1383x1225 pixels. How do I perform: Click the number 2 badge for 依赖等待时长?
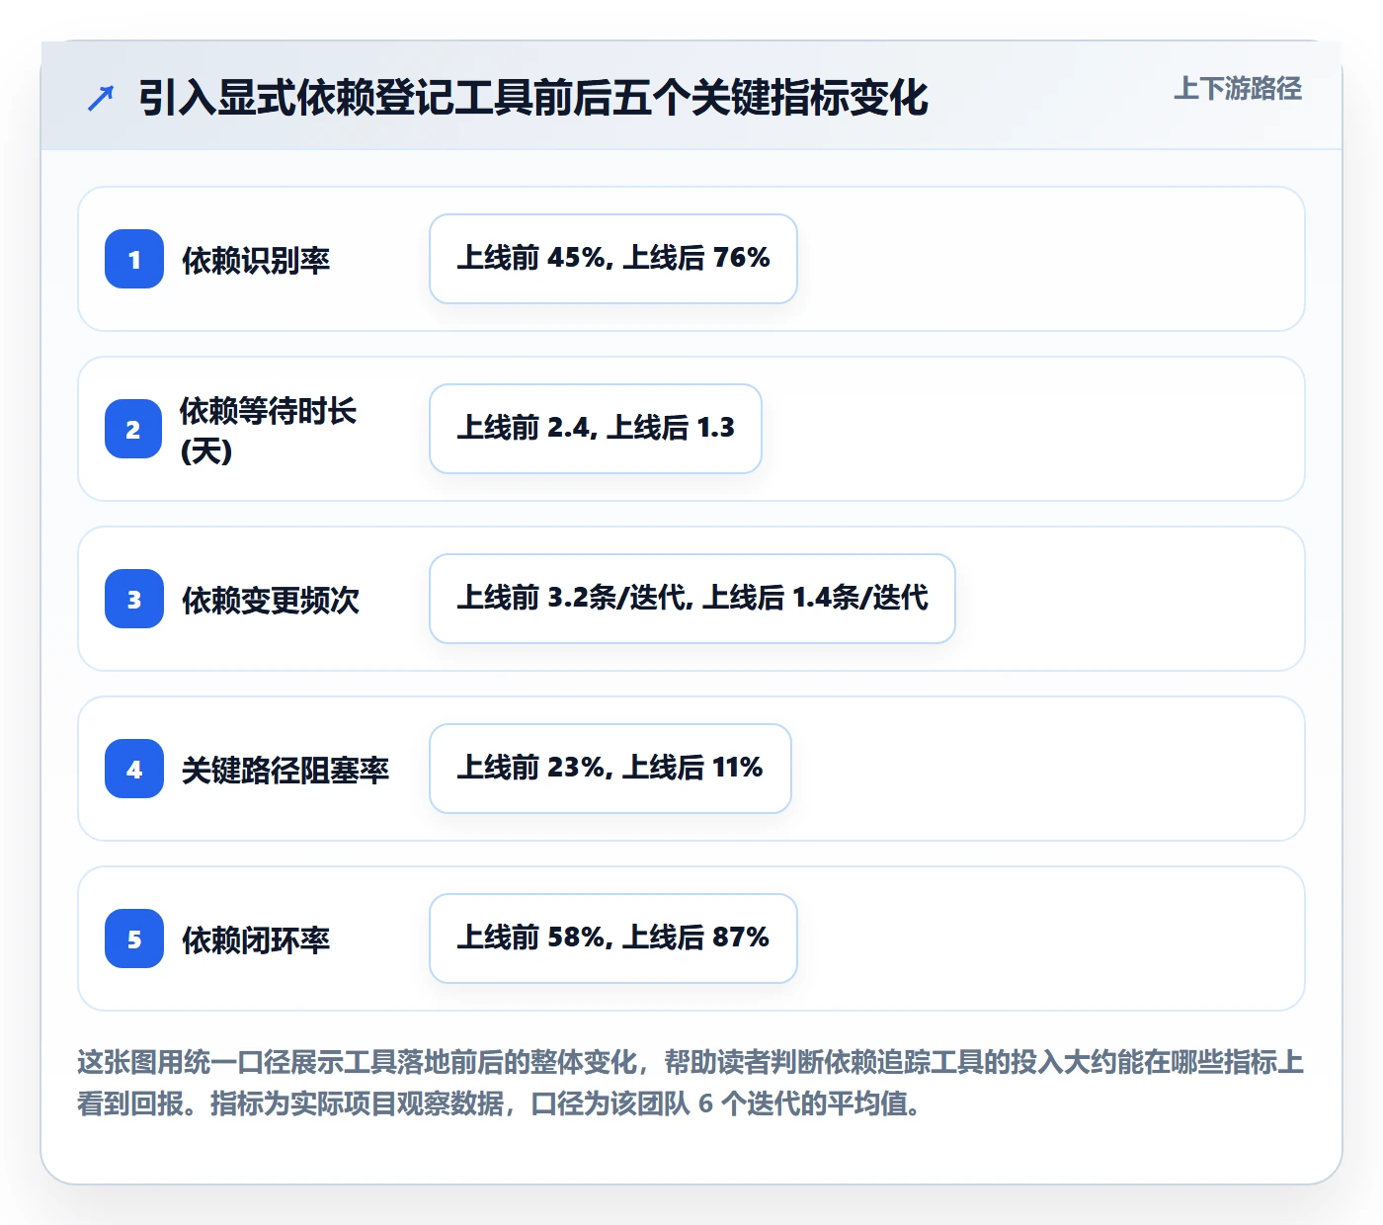133,429
